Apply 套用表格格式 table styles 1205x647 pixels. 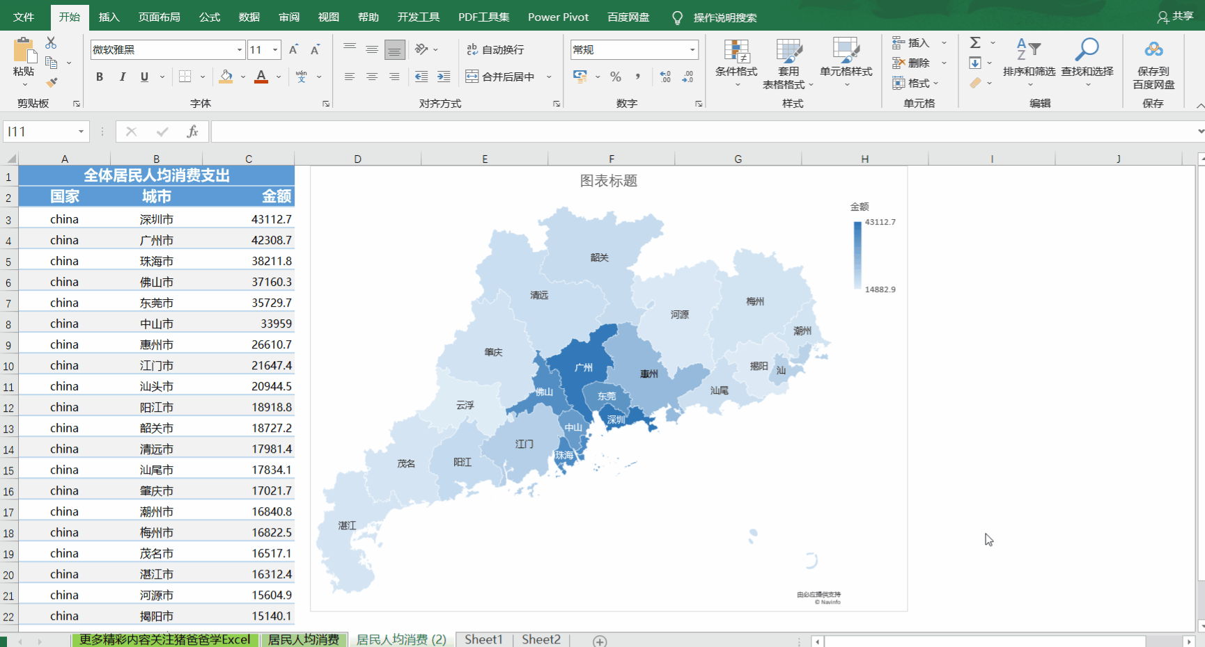(789, 63)
